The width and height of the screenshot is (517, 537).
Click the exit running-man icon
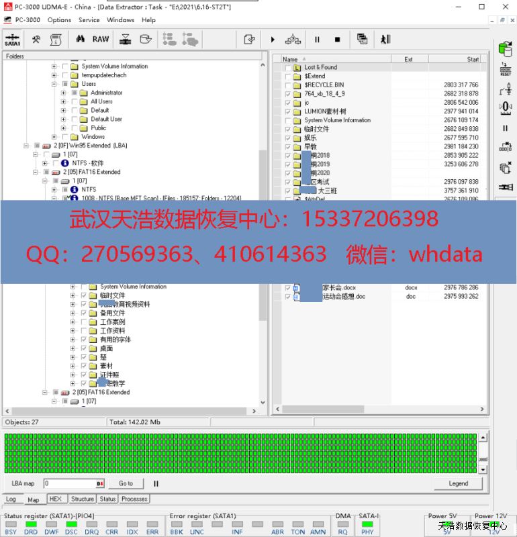coord(385,40)
